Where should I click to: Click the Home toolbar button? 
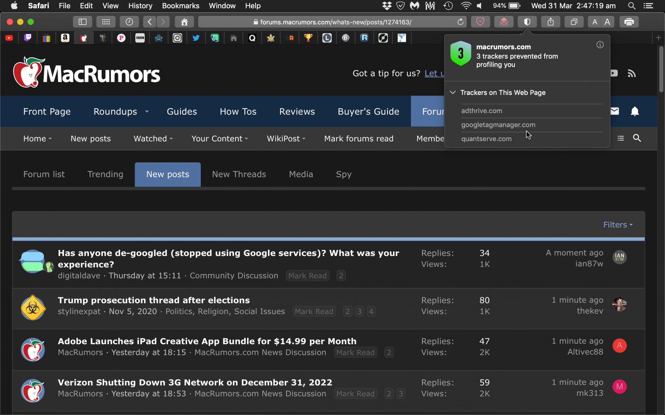(184, 22)
